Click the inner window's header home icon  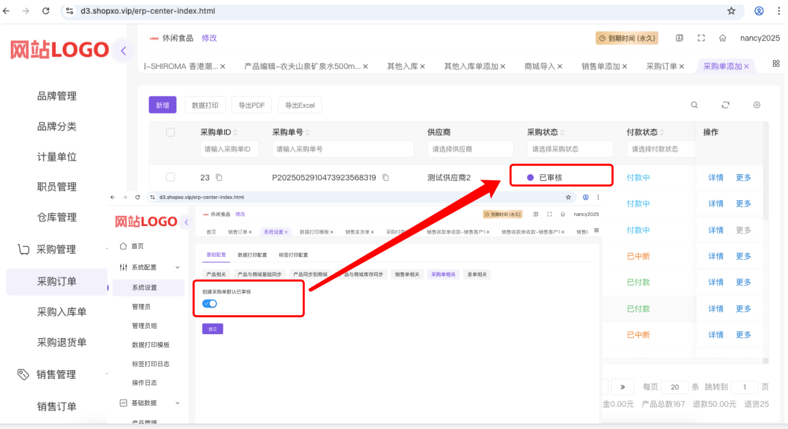[x=563, y=214]
